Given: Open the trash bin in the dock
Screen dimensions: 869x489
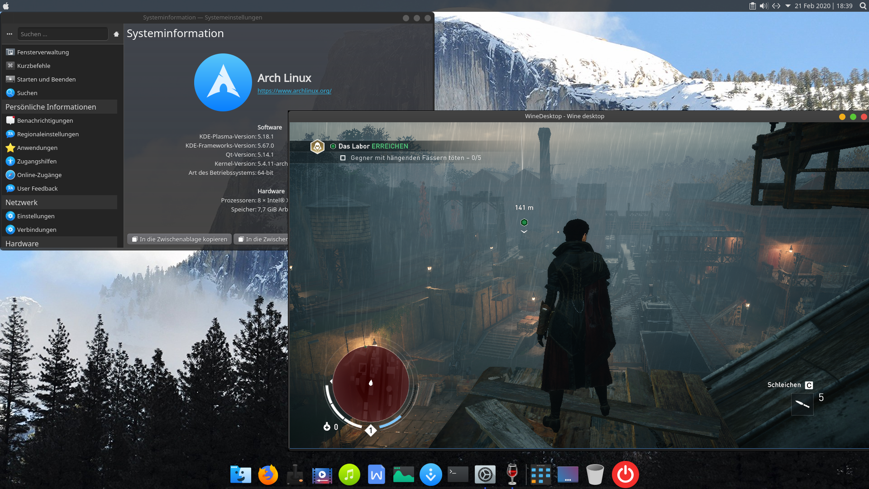Looking at the screenshot, I should click(x=595, y=475).
